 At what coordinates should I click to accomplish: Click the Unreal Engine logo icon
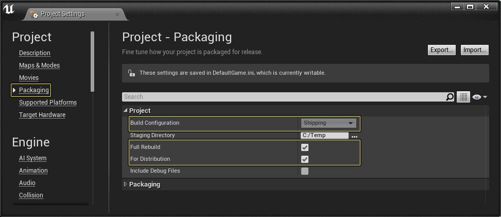[9, 9]
